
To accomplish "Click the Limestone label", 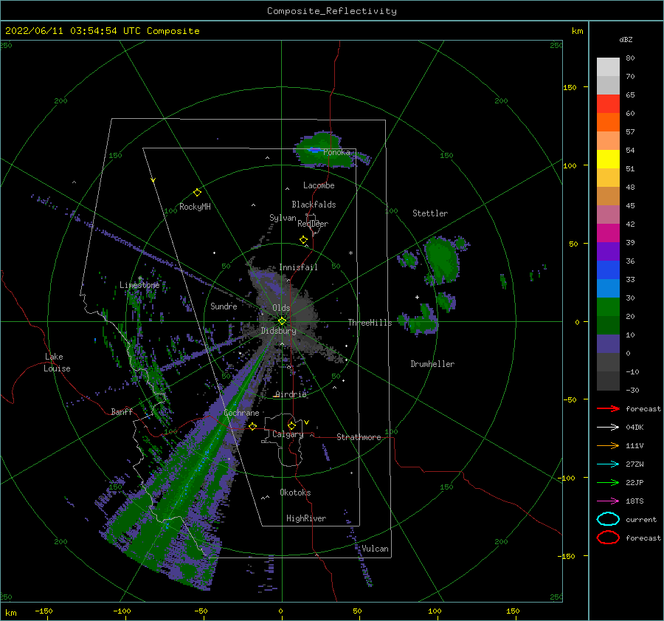I will [x=139, y=285].
